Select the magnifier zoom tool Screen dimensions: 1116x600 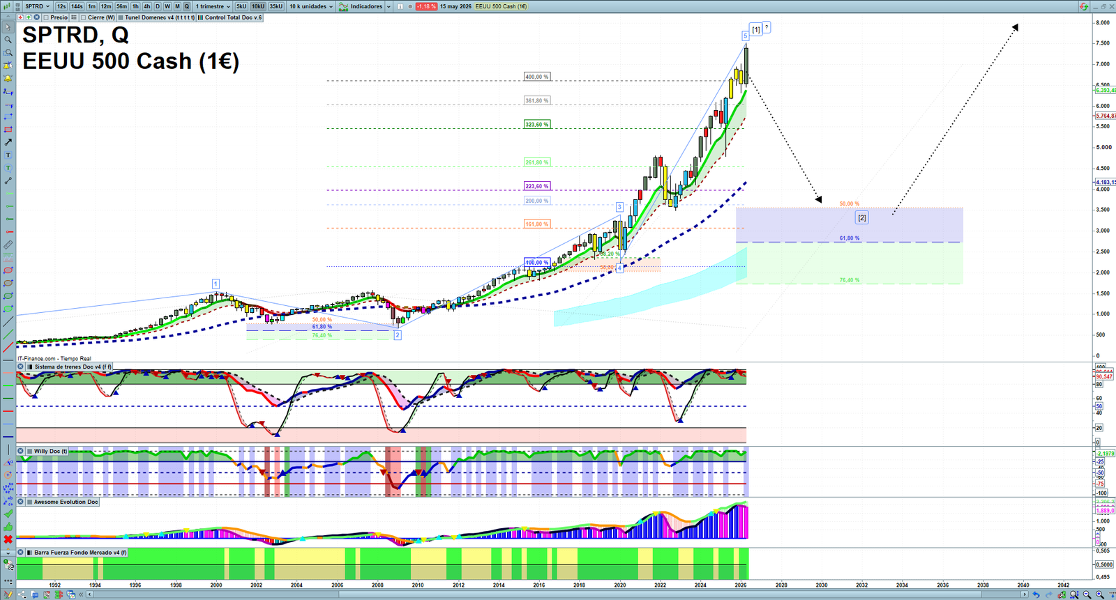(8, 40)
